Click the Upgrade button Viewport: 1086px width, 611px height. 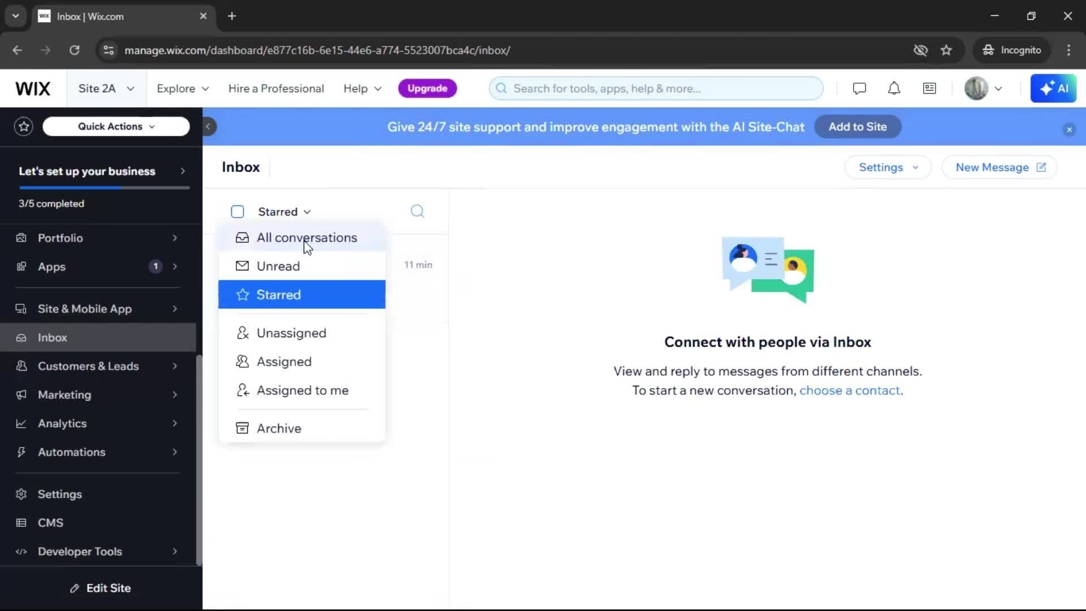pos(427,89)
